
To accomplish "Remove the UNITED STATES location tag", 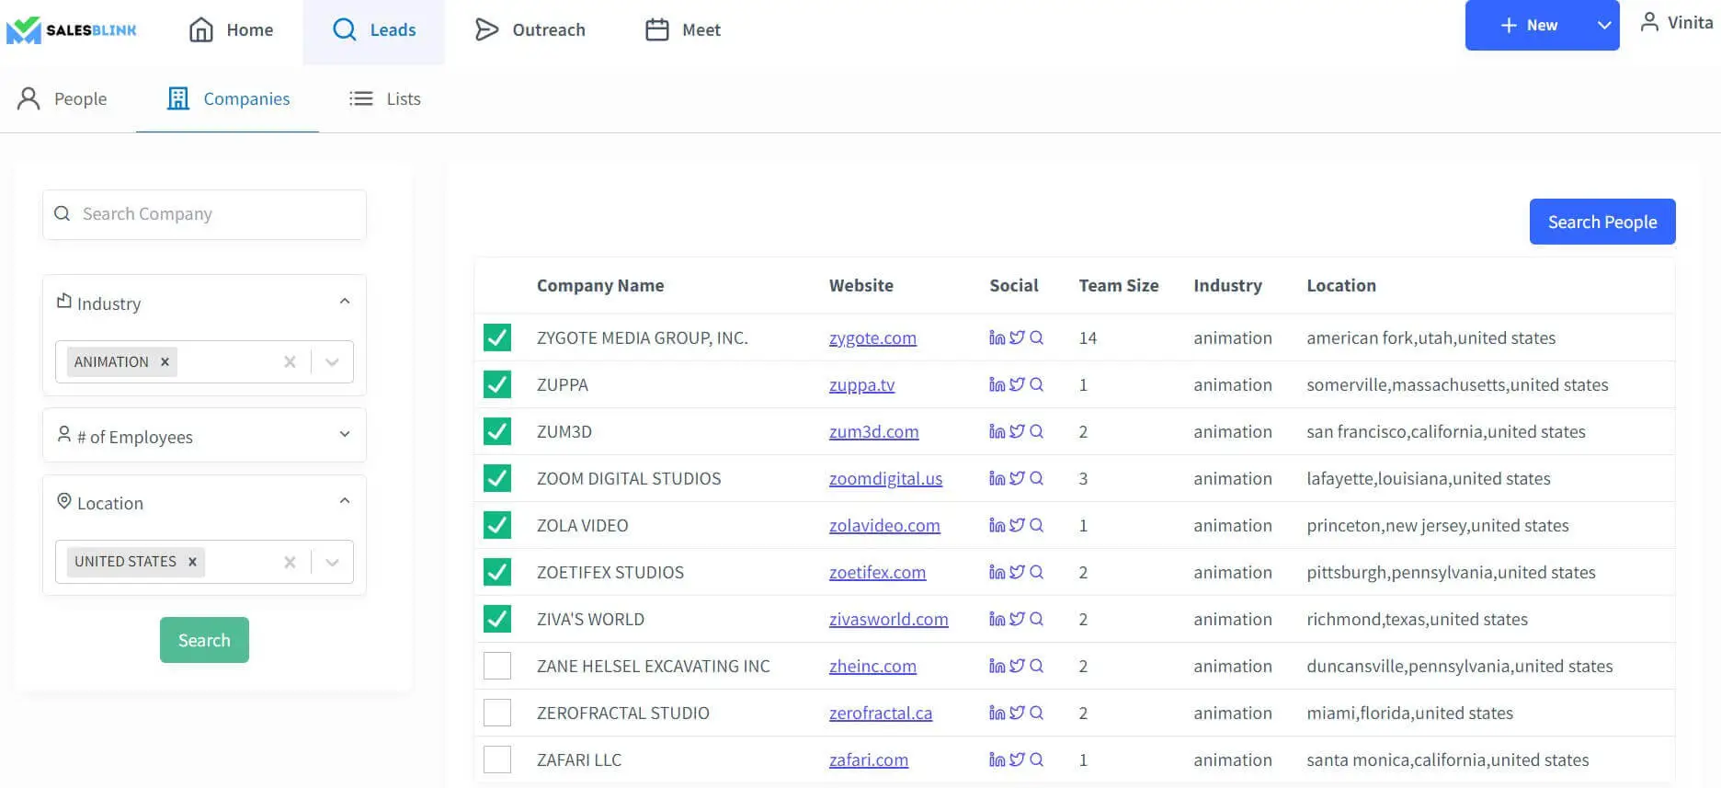I will [x=192, y=561].
